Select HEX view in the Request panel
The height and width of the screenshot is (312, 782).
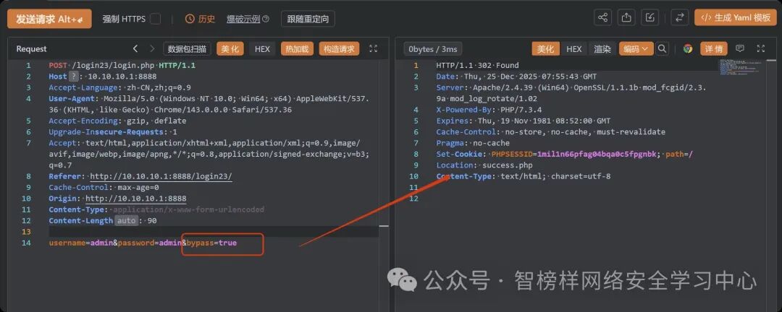pyautogui.click(x=262, y=49)
